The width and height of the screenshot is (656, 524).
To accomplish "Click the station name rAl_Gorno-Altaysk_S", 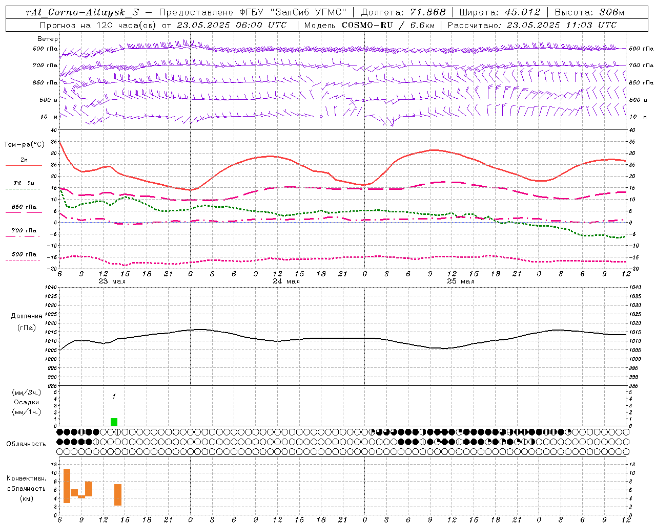I will point(82,12).
